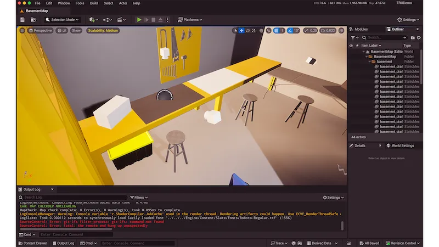Click the Search Log input field
This screenshot has width=439, height=247.
point(73,198)
